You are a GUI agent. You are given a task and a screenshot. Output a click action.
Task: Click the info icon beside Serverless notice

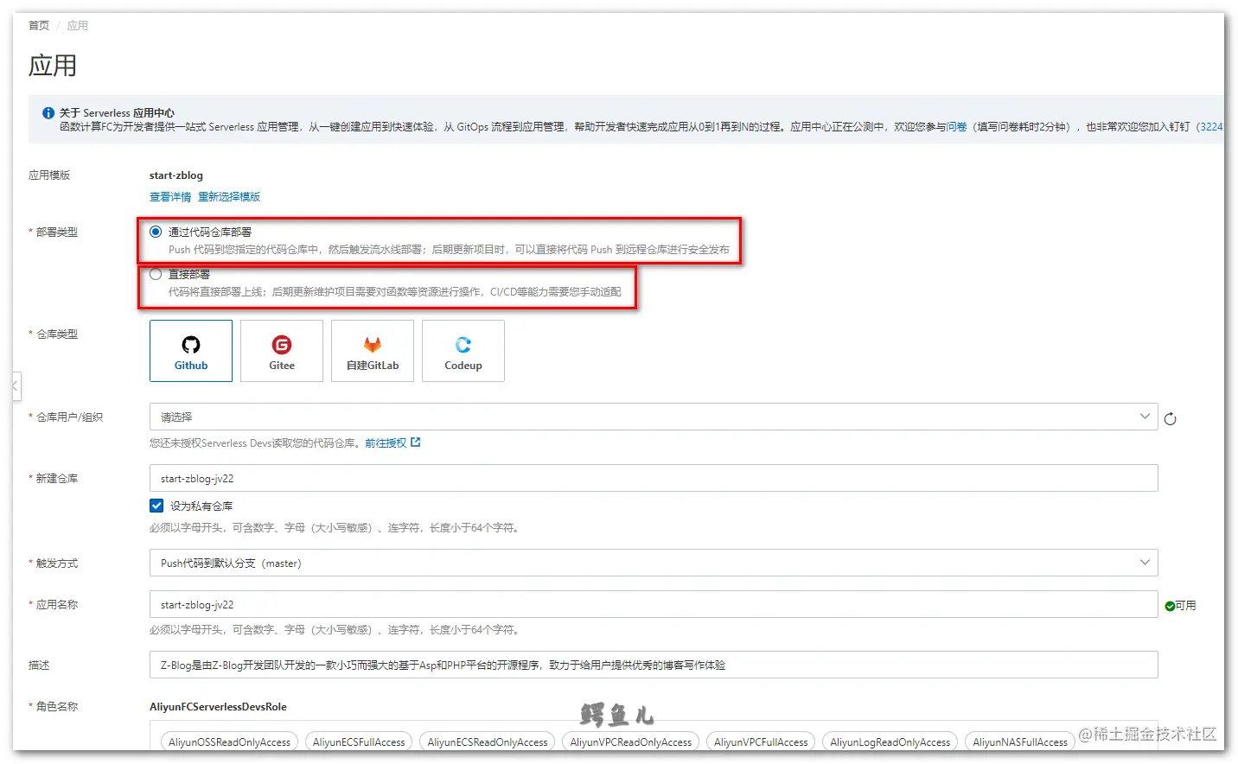[x=48, y=113]
